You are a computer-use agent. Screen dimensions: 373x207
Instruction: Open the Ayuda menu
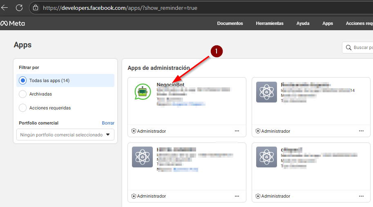(303, 23)
